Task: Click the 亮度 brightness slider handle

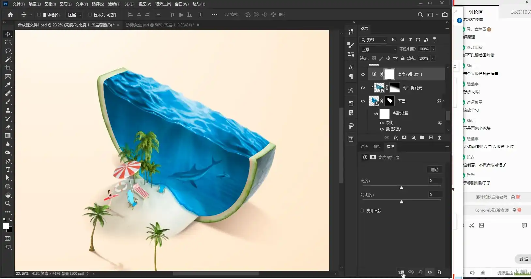Action: coord(402,188)
